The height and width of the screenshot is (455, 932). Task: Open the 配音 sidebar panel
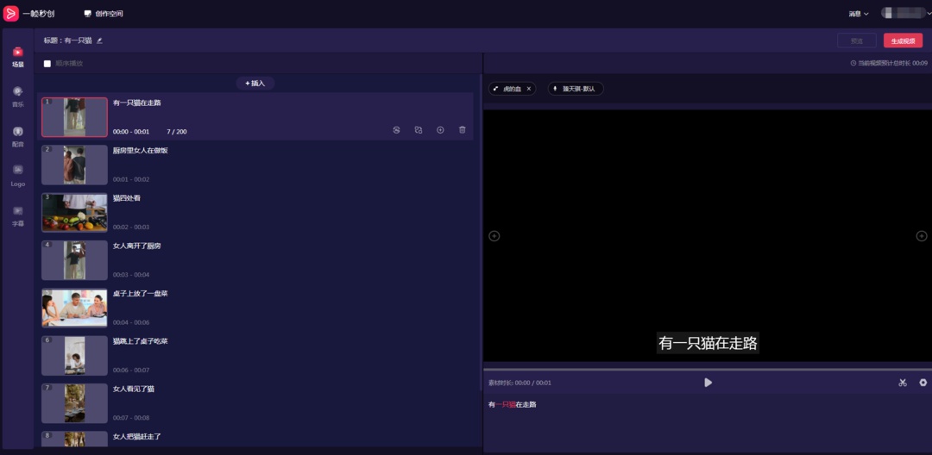(x=18, y=136)
